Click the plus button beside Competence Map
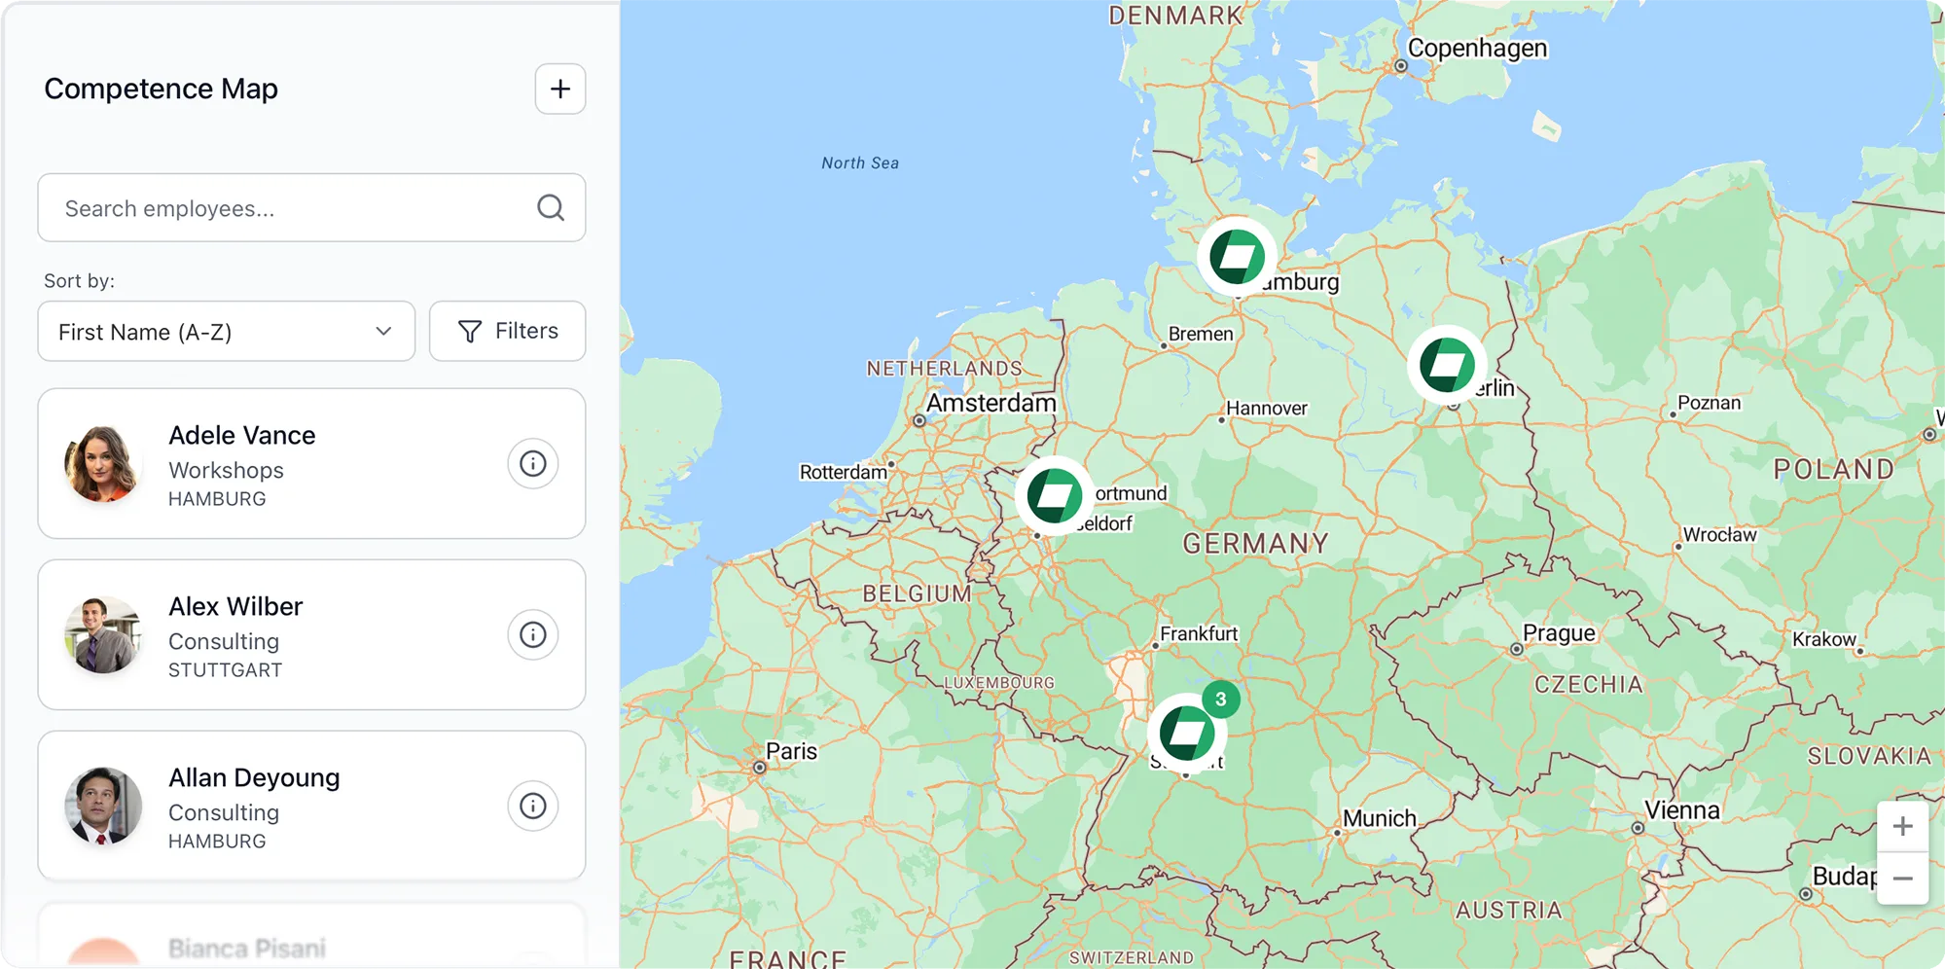Screen dimensions: 1945x969 [x=559, y=90]
